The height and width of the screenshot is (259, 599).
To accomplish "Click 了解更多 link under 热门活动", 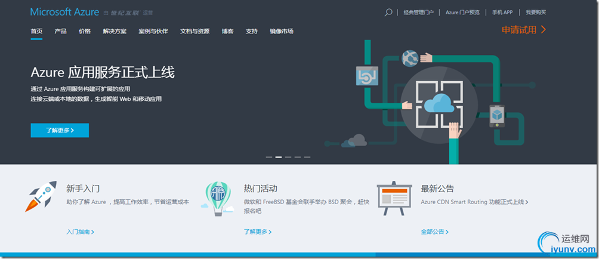I will 258,232.
